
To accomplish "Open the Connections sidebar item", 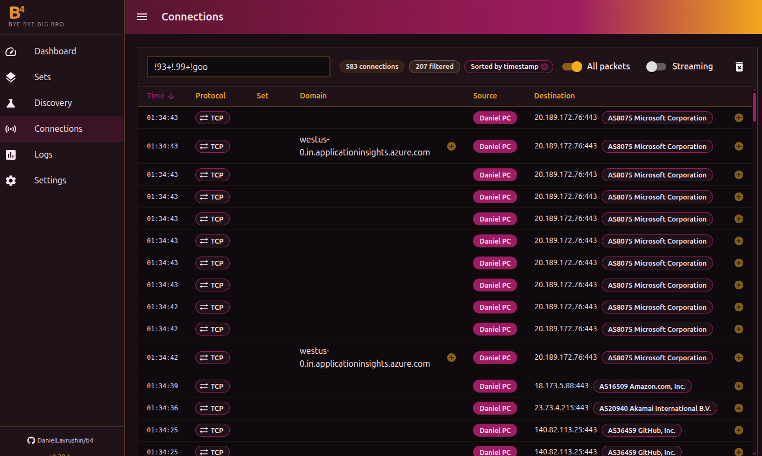I will tap(58, 129).
